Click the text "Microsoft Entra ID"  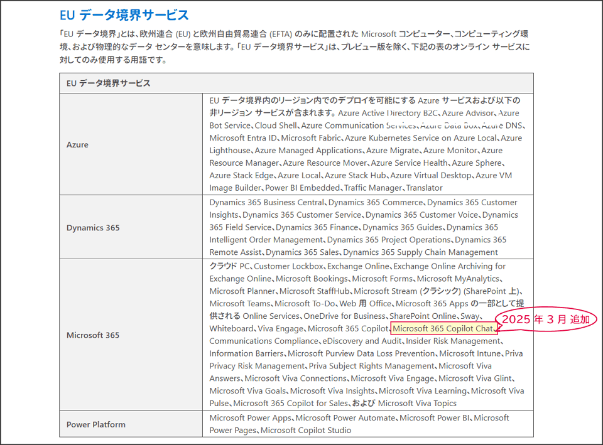tap(243, 137)
